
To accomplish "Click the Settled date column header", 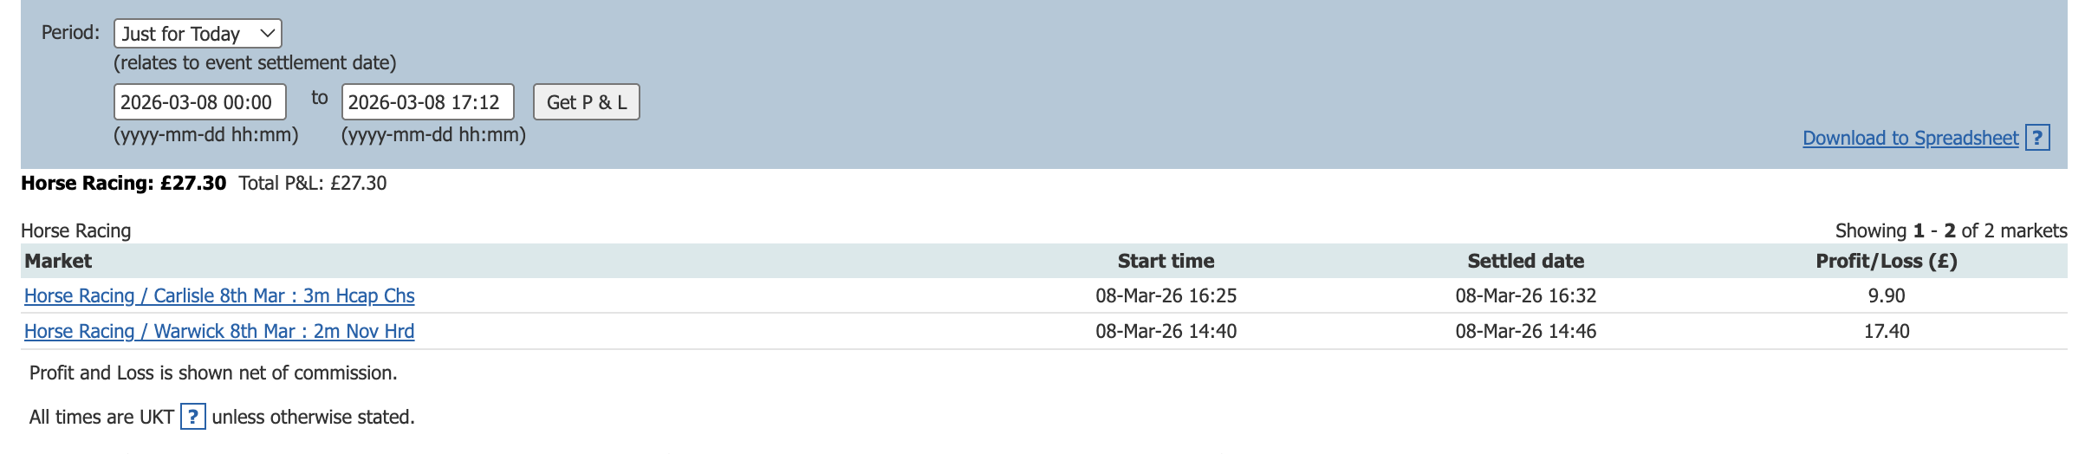I will tap(1525, 262).
